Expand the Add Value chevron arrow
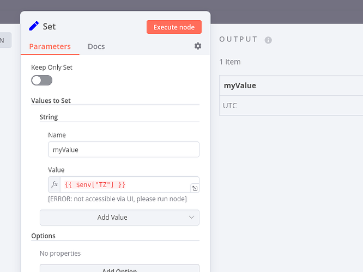The image size is (363, 272). pos(191,218)
